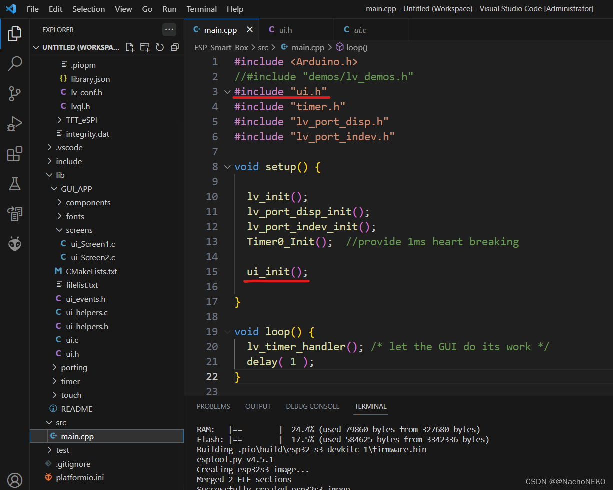The image size is (613, 490).
Task: Click ESP_Smart_Box in the breadcrumb
Action: pos(221,47)
